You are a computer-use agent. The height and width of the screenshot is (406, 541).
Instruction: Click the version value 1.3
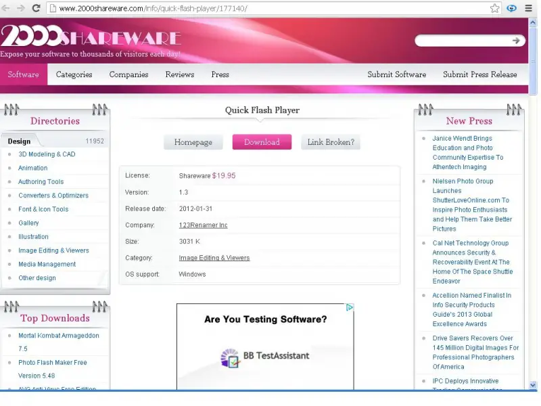pos(183,192)
